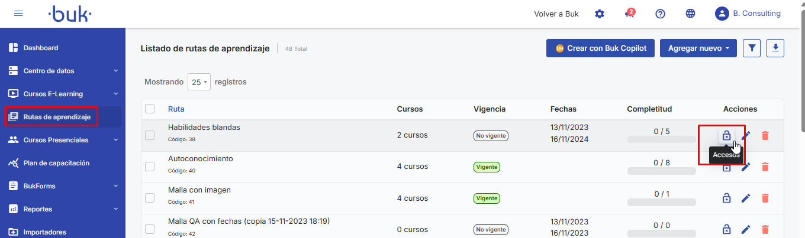Image resolution: width=805 pixels, height=238 pixels.
Task: Check the Habilidades blandas row checkbox
Action: point(150,136)
